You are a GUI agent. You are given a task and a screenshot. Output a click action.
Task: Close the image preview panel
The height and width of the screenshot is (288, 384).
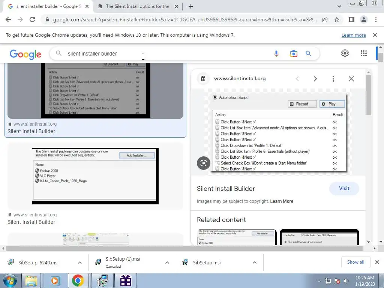tap(351, 79)
